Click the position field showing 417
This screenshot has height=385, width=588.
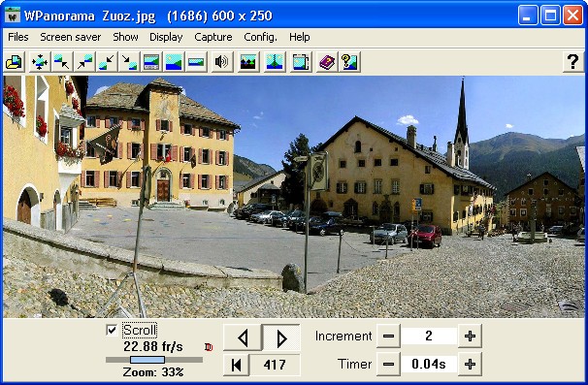[275, 365]
